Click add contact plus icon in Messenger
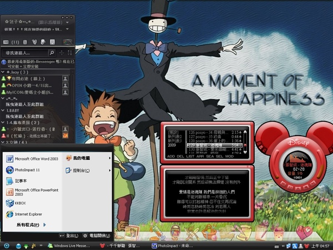 (62, 53)
